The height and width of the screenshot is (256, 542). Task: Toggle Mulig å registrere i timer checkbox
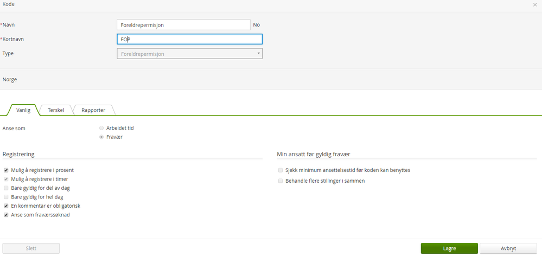tap(6, 180)
